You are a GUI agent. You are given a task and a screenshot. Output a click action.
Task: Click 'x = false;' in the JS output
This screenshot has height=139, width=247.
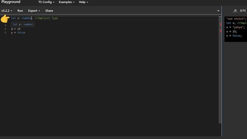pos(234,36)
